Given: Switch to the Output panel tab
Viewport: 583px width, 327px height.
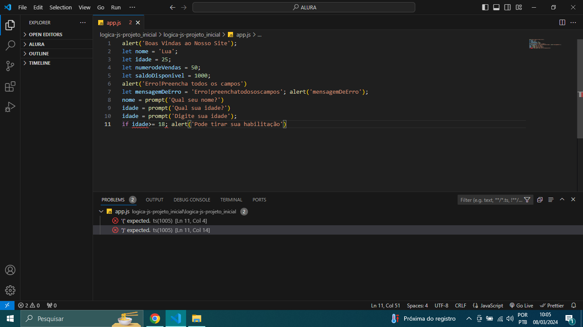Looking at the screenshot, I should pos(154,200).
